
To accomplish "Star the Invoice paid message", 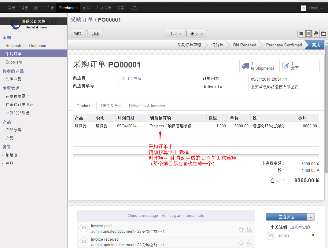I will (x=241, y=229).
